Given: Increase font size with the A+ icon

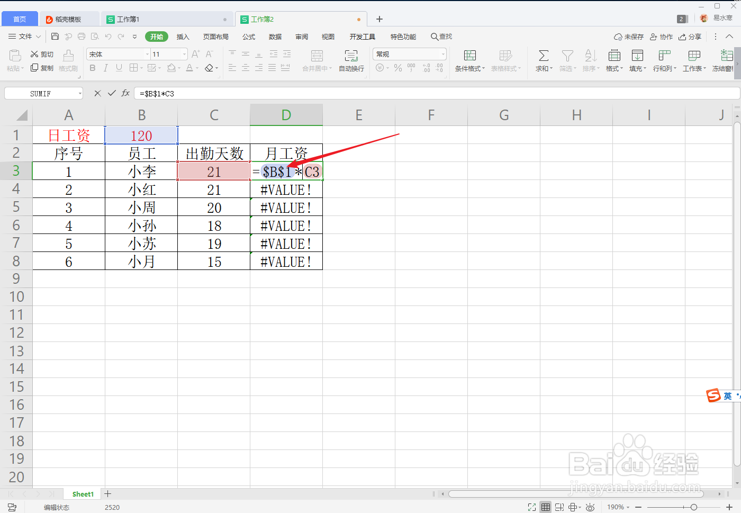Looking at the screenshot, I should pos(195,54).
